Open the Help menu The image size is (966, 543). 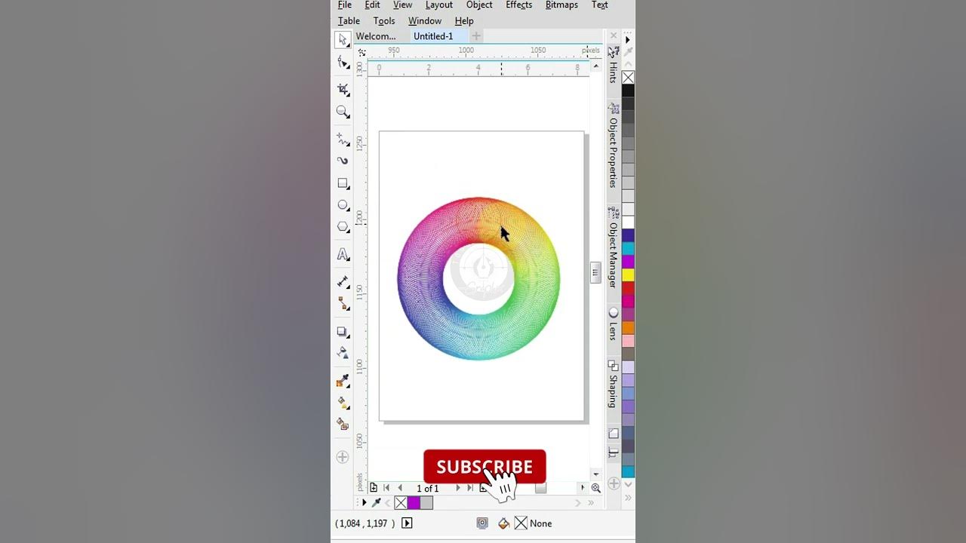pos(464,21)
